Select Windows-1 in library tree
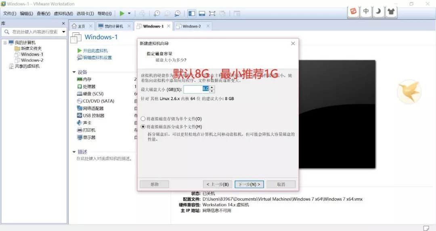 32,54
